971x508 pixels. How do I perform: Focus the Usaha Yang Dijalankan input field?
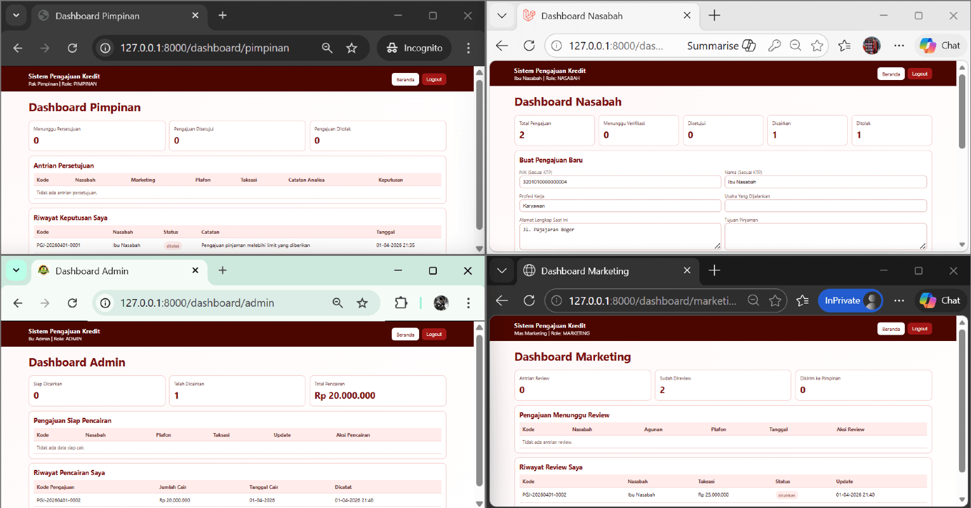(826, 206)
